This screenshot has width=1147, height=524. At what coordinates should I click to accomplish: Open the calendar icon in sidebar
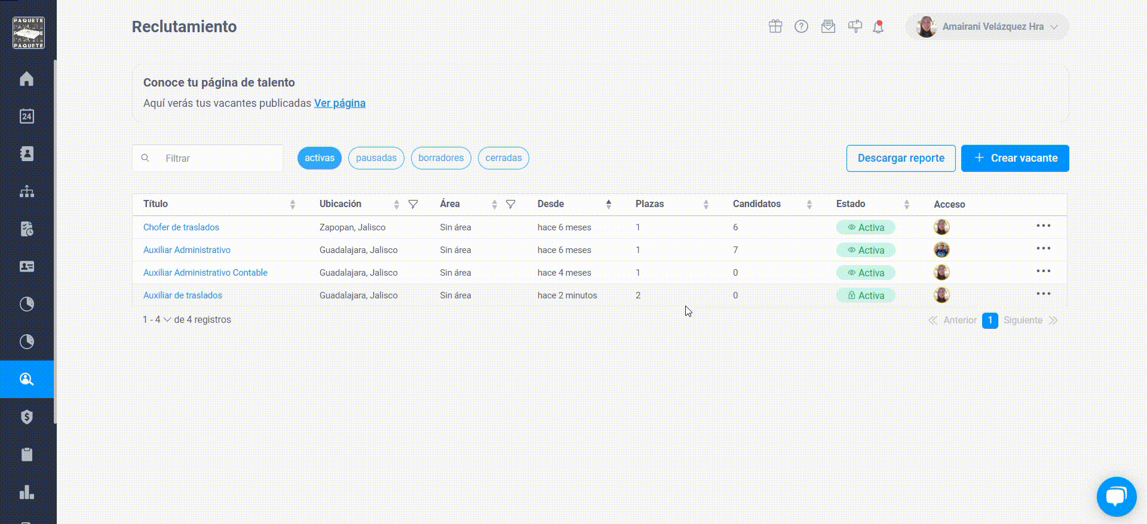(x=26, y=116)
